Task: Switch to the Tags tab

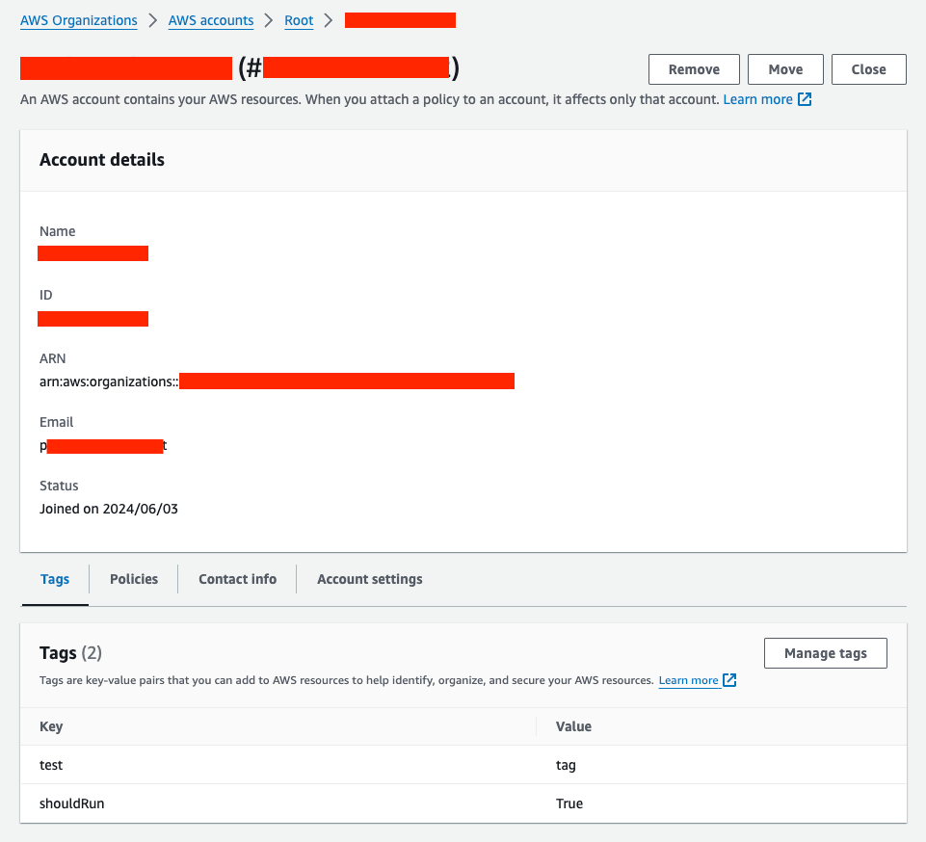Action: [55, 579]
